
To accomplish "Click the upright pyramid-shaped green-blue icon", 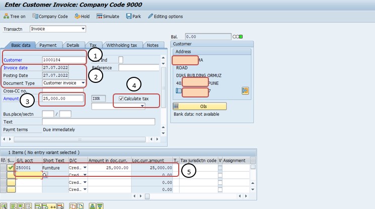I will click(x=92, y=206).
